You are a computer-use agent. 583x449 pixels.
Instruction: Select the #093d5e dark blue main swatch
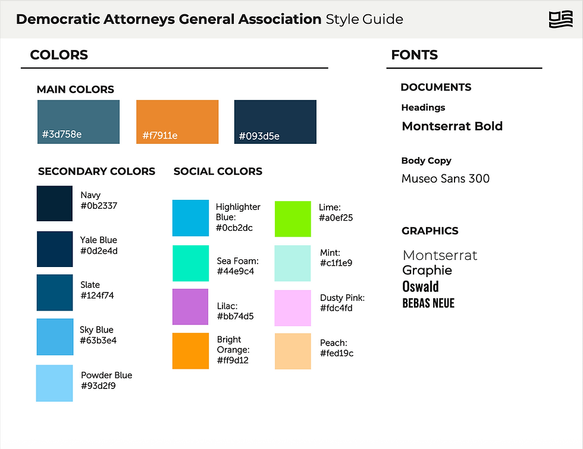pos(275,122)
